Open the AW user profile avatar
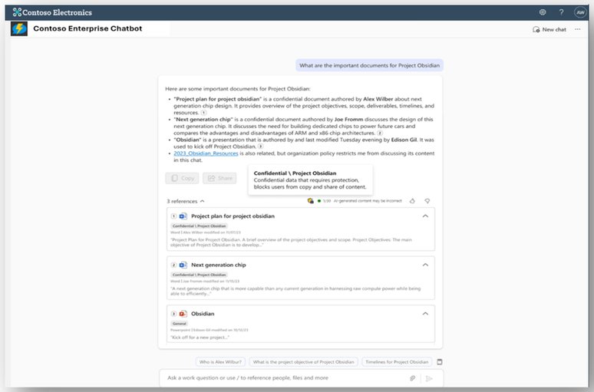The height and width of the screenshot is (392, 594). click(x=580, y=12)
